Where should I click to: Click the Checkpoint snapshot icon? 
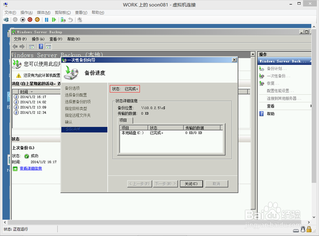pyautogui.click(x=63, y=20)
